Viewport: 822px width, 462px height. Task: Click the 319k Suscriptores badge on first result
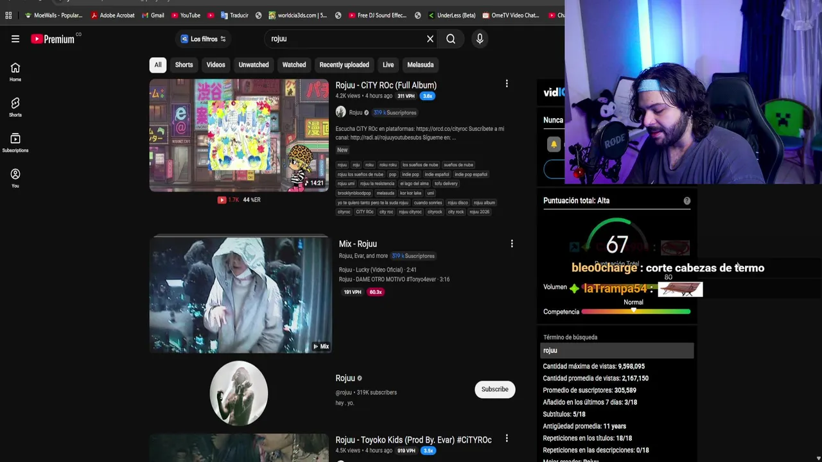click(x=395, y=112)
